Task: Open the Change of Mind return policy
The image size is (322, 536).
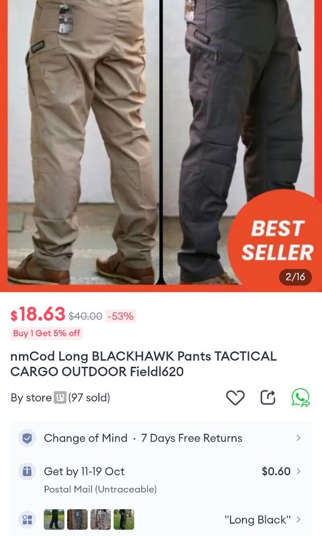Action: [x=161, y=438]
